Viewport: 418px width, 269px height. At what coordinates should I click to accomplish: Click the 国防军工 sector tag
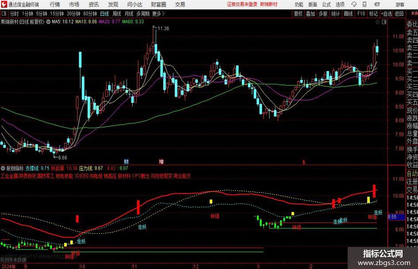[46, 176]
